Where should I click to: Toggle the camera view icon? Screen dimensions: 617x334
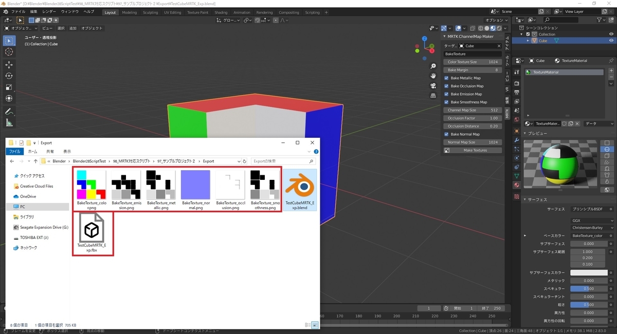pos(433,85)
